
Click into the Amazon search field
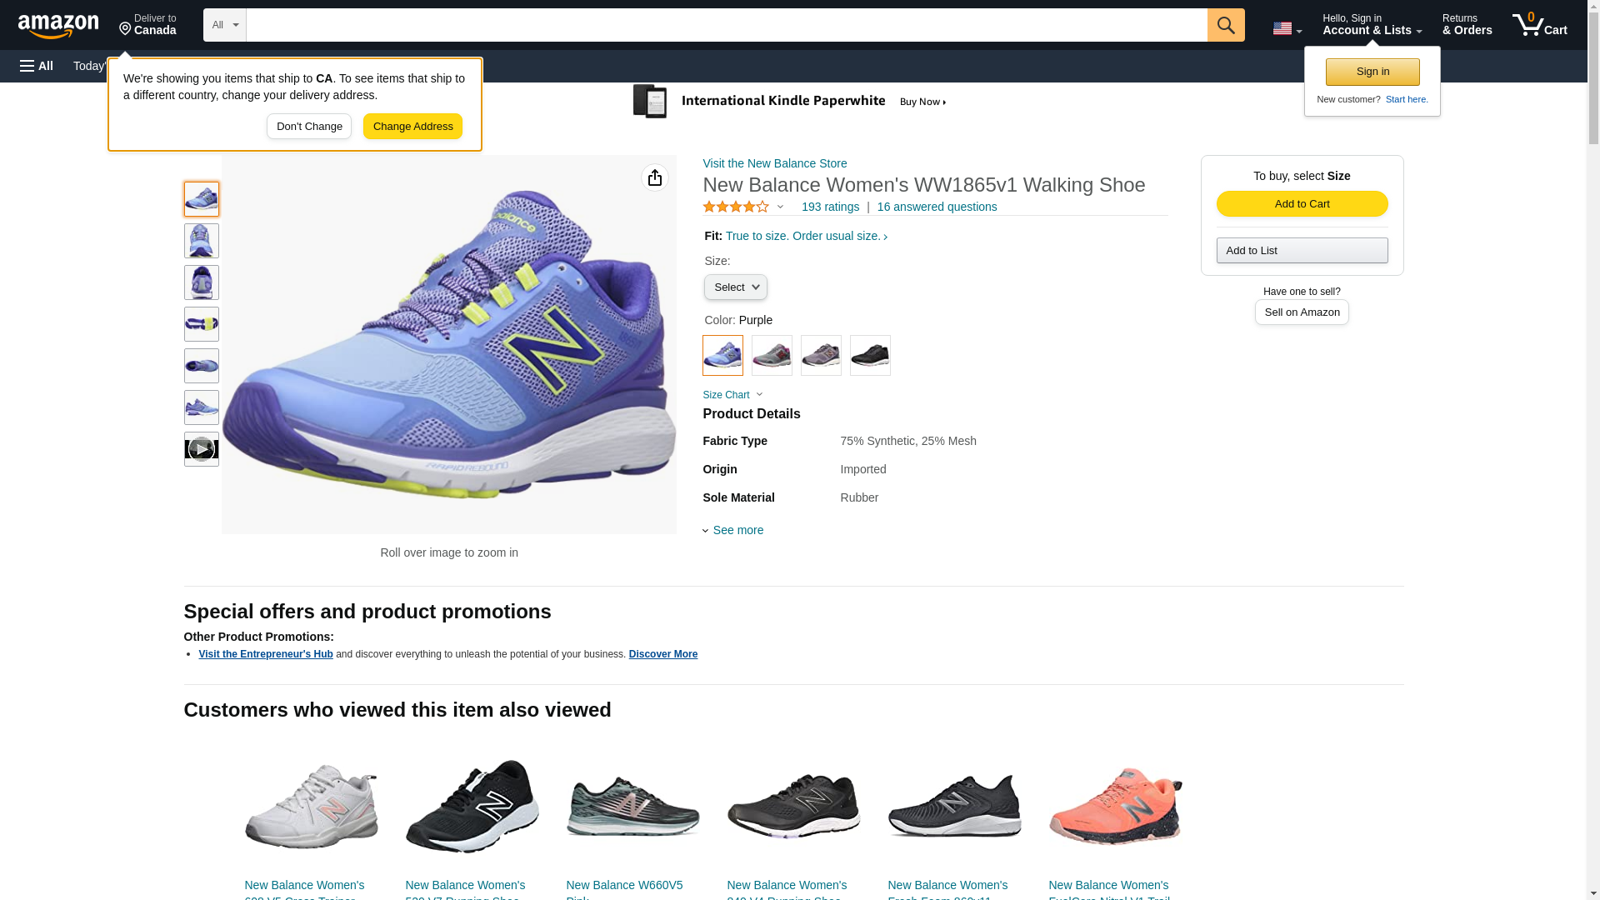[725, 25]
